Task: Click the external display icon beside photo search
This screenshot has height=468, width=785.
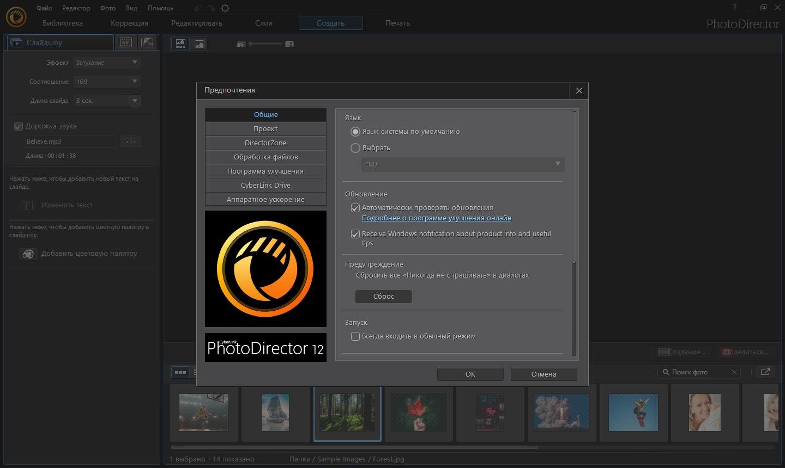Action: [x=765, y=372]
